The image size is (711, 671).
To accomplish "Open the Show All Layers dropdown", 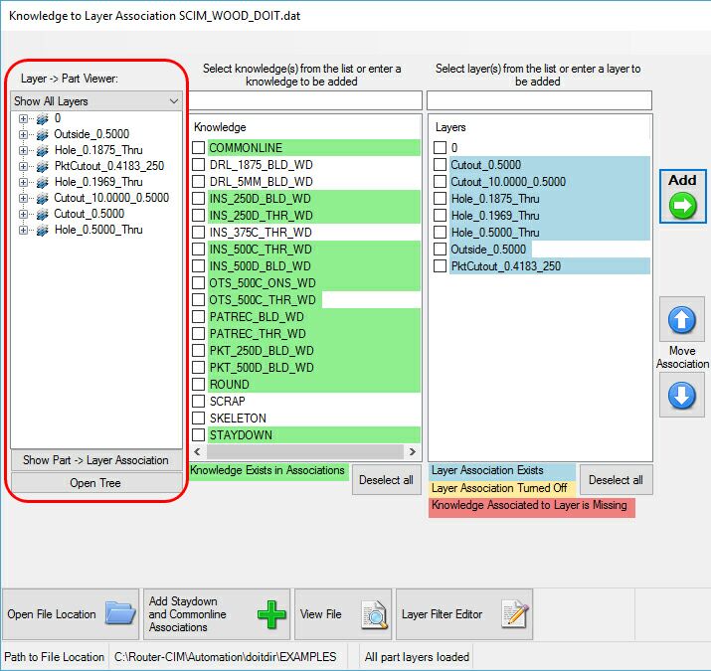I will 96,101.
